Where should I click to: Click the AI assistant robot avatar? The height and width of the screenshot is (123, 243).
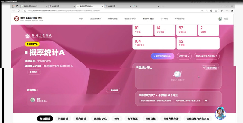point(220,114)
